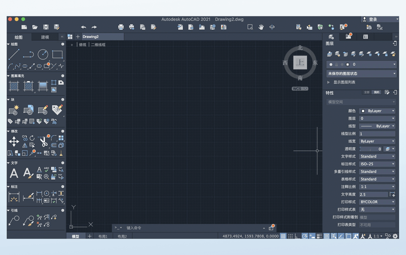
Task: Open the 未保存的图层状态 dropdown
Action: pyautogui.click(x=361, y=74)
